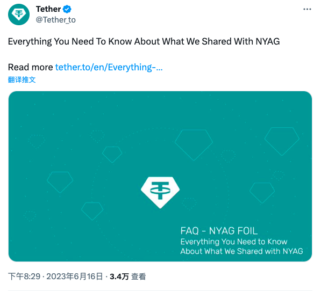Open the Tether profile avatar
This screenshot has width=321, height=291.
point(19,14)
